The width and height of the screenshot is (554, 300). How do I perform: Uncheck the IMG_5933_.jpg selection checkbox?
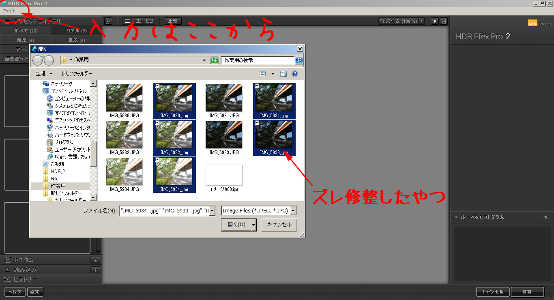[257, 122]
